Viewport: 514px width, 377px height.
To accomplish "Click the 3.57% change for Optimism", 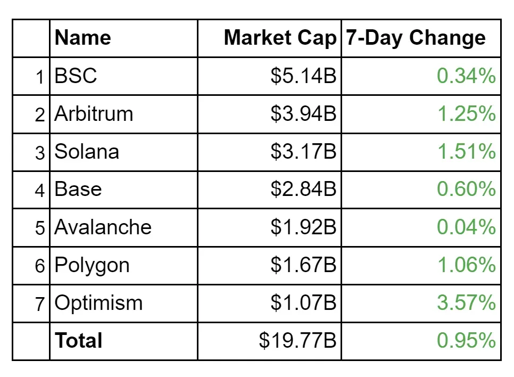I will pos(466,303).
